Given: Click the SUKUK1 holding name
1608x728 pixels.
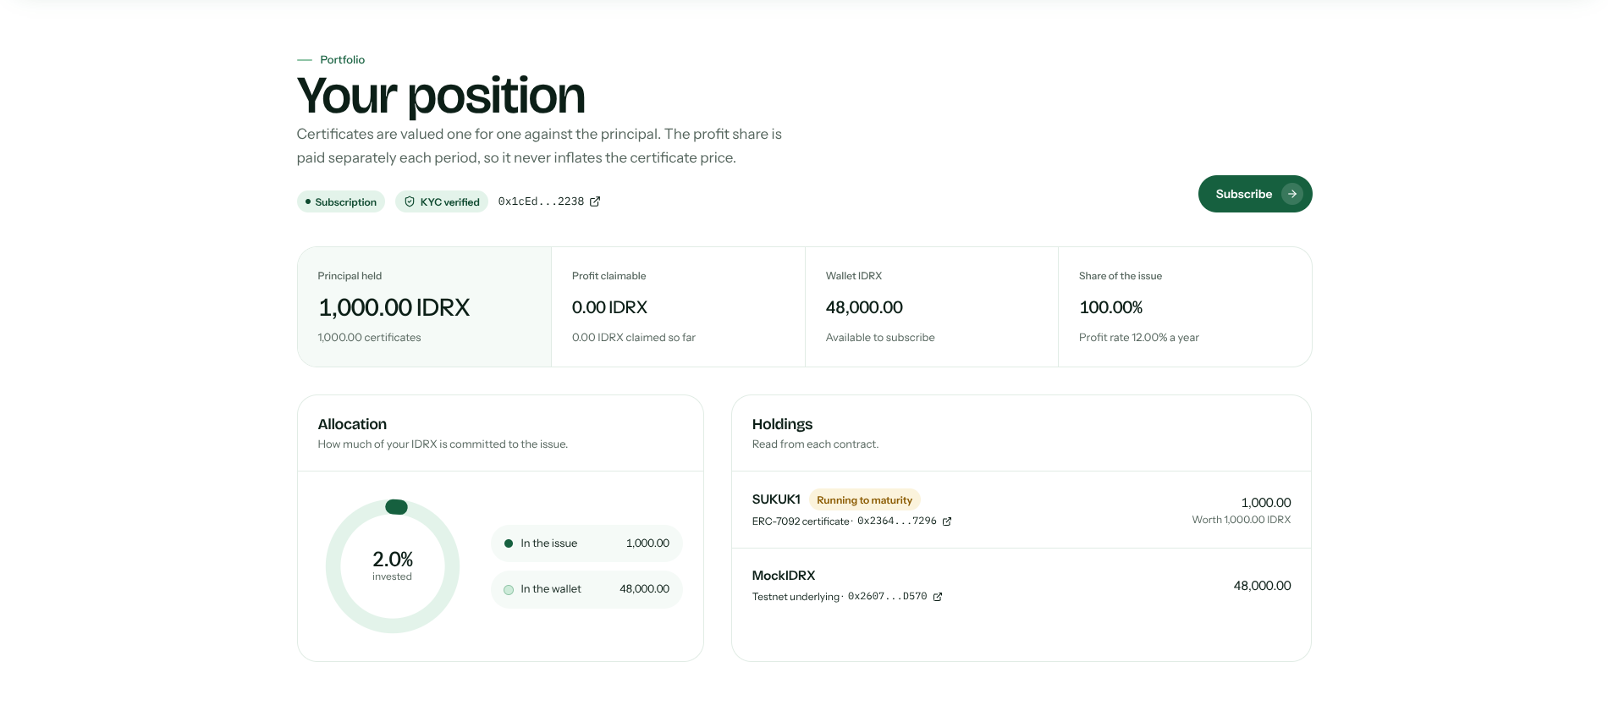Looking at the screenshot, I should [776, 499].
